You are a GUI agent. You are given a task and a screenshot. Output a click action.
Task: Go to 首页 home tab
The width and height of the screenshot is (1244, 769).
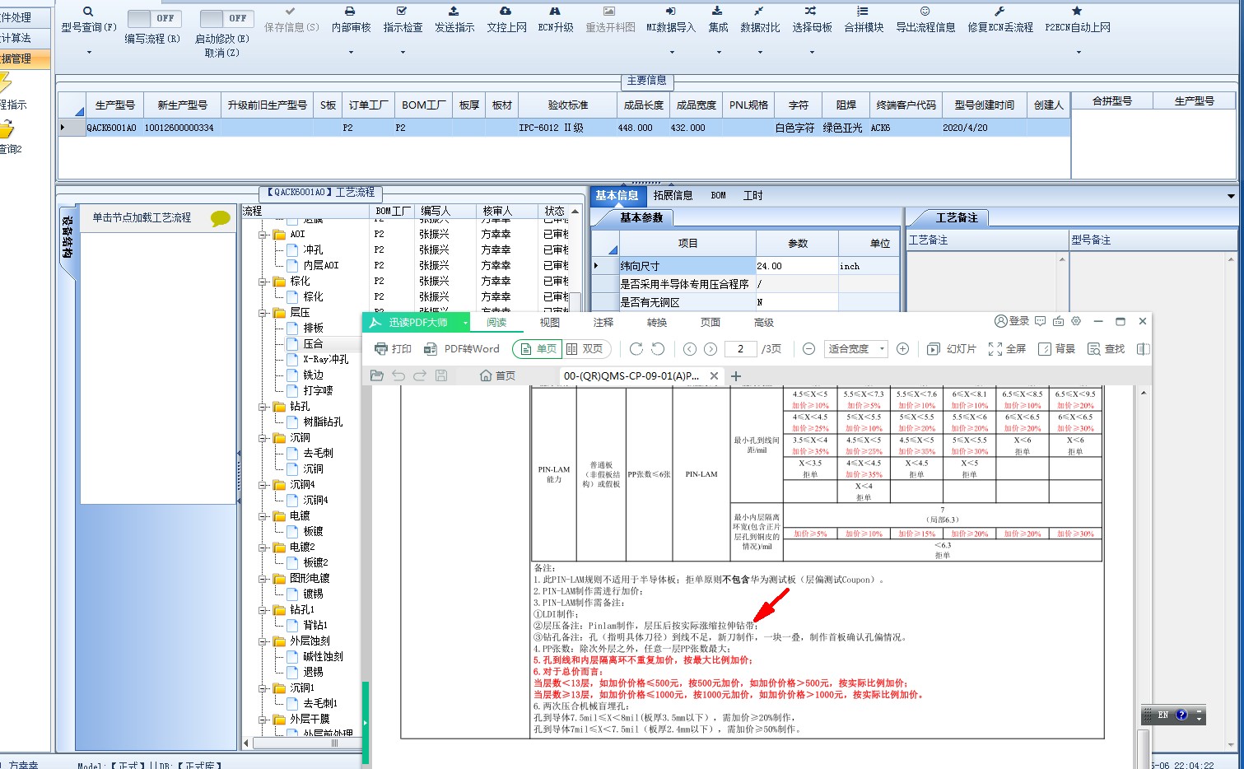coord(497,375)
